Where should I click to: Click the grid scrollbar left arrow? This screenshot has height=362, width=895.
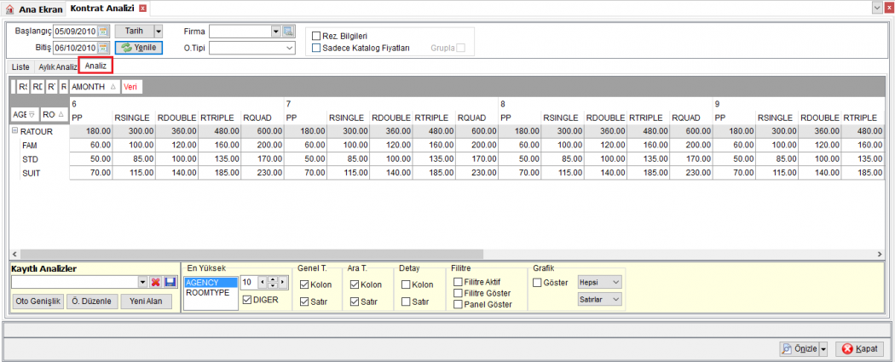(14, 254)
